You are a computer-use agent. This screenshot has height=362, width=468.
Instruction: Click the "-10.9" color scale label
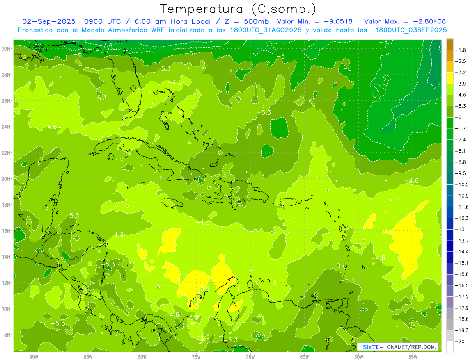coord(461,196)
